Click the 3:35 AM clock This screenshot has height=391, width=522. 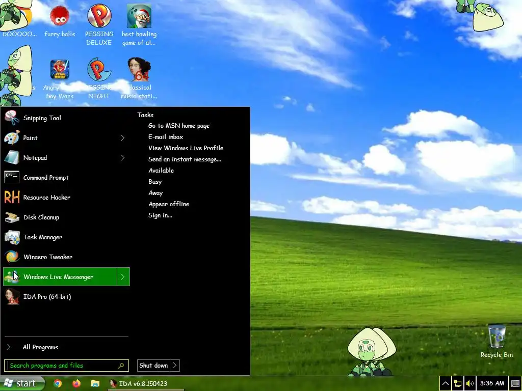(492, 383)
